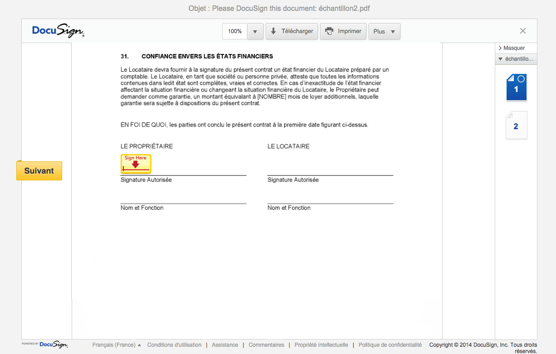556x354 pixels.
Task: Expand the Plus menu
Action: tap(384, 32)
